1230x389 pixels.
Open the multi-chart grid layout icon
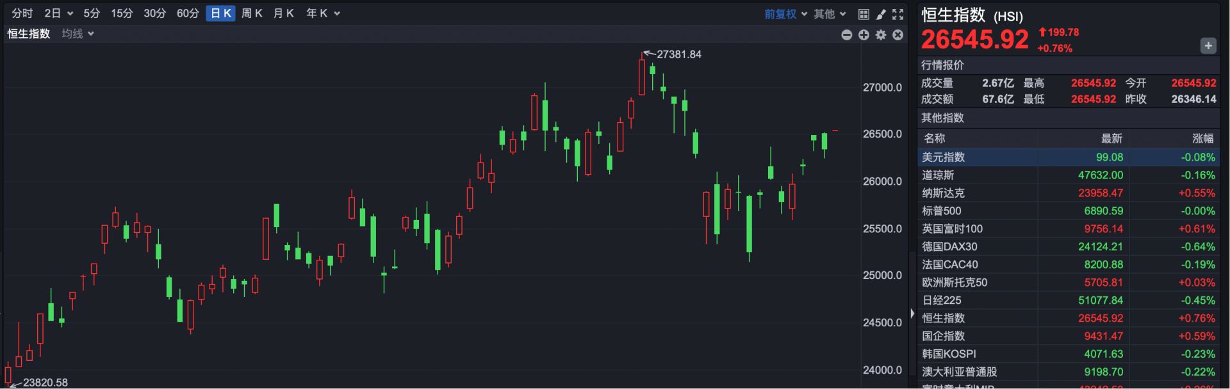(864, 14)
